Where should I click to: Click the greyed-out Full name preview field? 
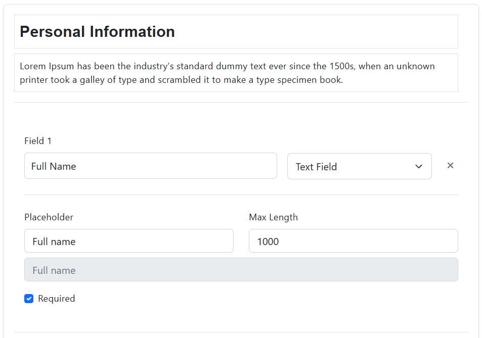(x=241, y=270)
